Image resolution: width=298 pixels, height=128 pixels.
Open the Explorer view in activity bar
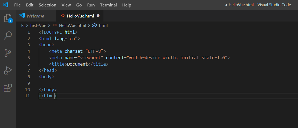[8, 18]
